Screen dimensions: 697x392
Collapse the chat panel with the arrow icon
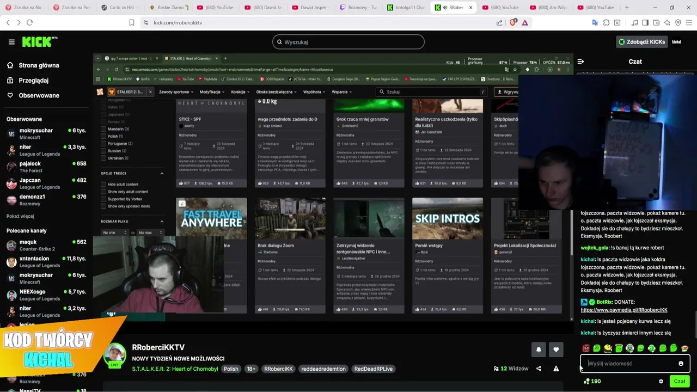pyautogui.click(x=580, y=62)
